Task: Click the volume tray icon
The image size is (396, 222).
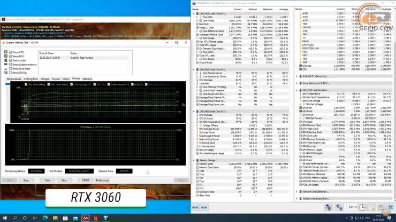Action: 361,218
